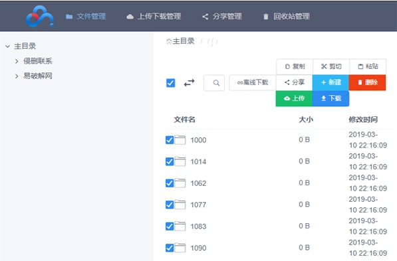Uncheck the checkbox for folder 1077
The image size is (397, 261).
[170, 205]
